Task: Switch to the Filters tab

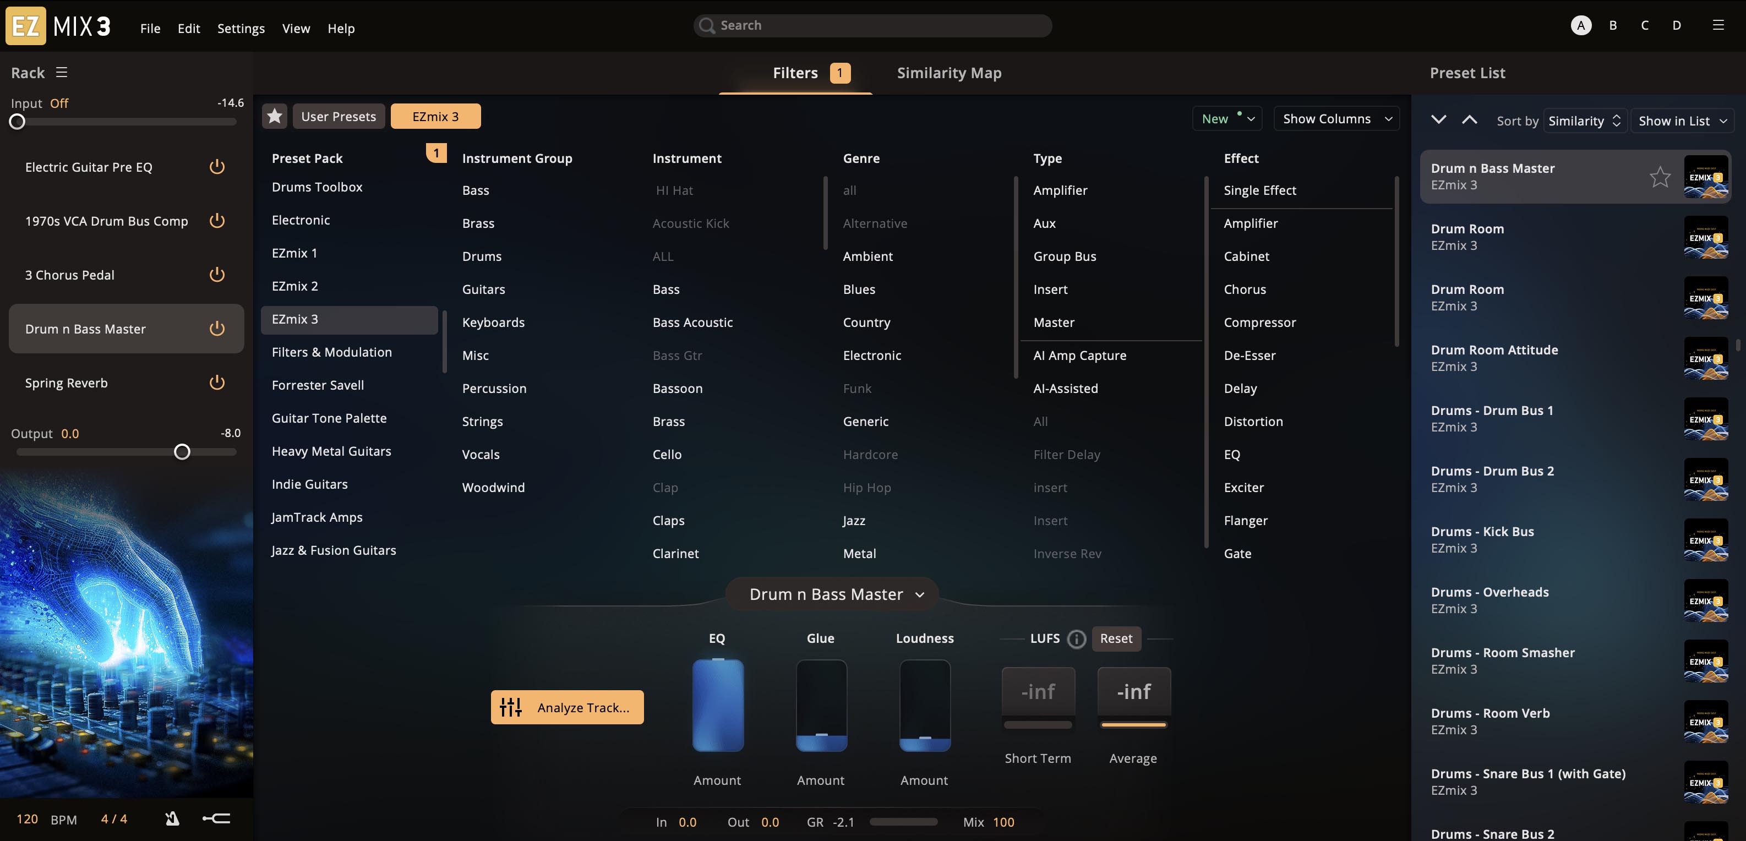Action: pos(795,73)
